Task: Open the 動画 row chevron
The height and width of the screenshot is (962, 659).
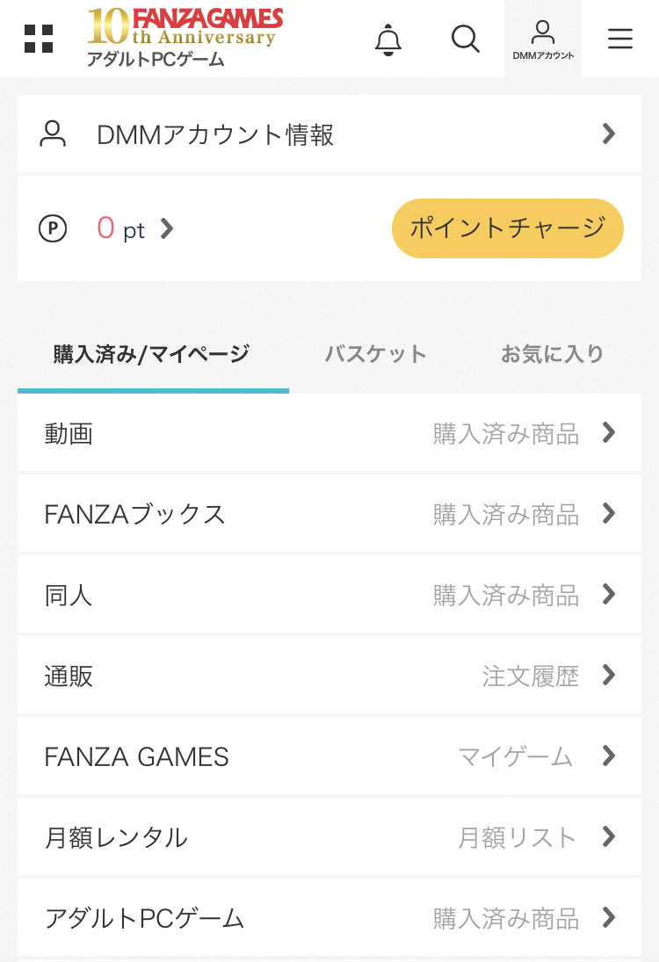Action: pyautogui.click(x=608, y=433)
